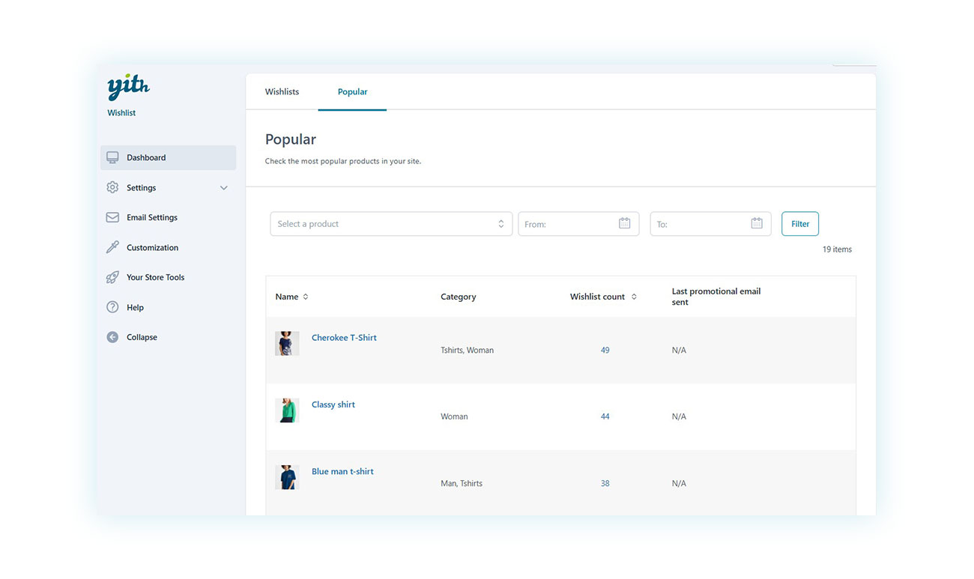Open the Select a product dropdown
The width and height of the screenshot is (974, 579).
click(x=390, y=224)
